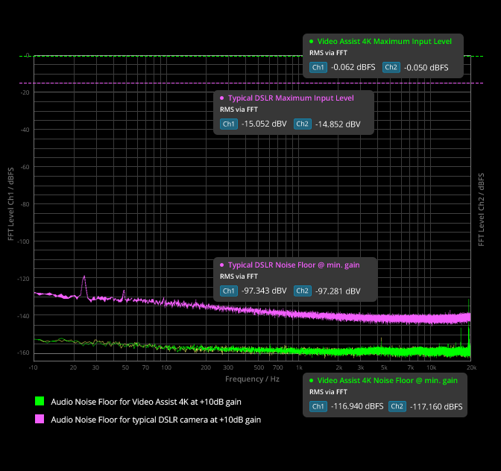
Task: Click Ch2 badge beside -97.281 dBV
Action: coord(302,291)
